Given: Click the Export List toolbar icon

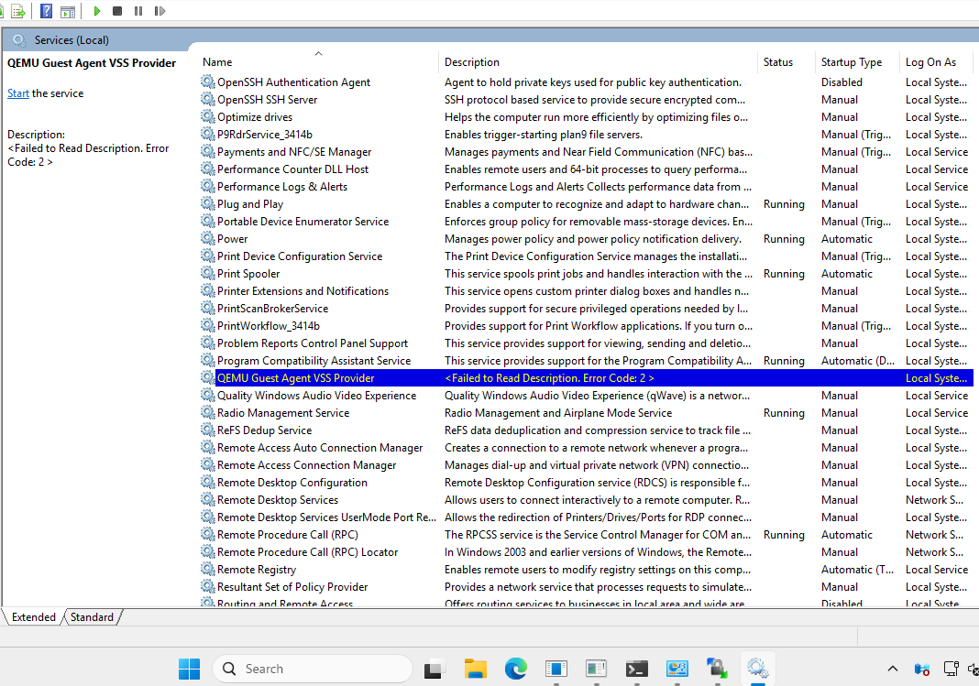Looking at the screenshot, I should [x=18, y=11].
